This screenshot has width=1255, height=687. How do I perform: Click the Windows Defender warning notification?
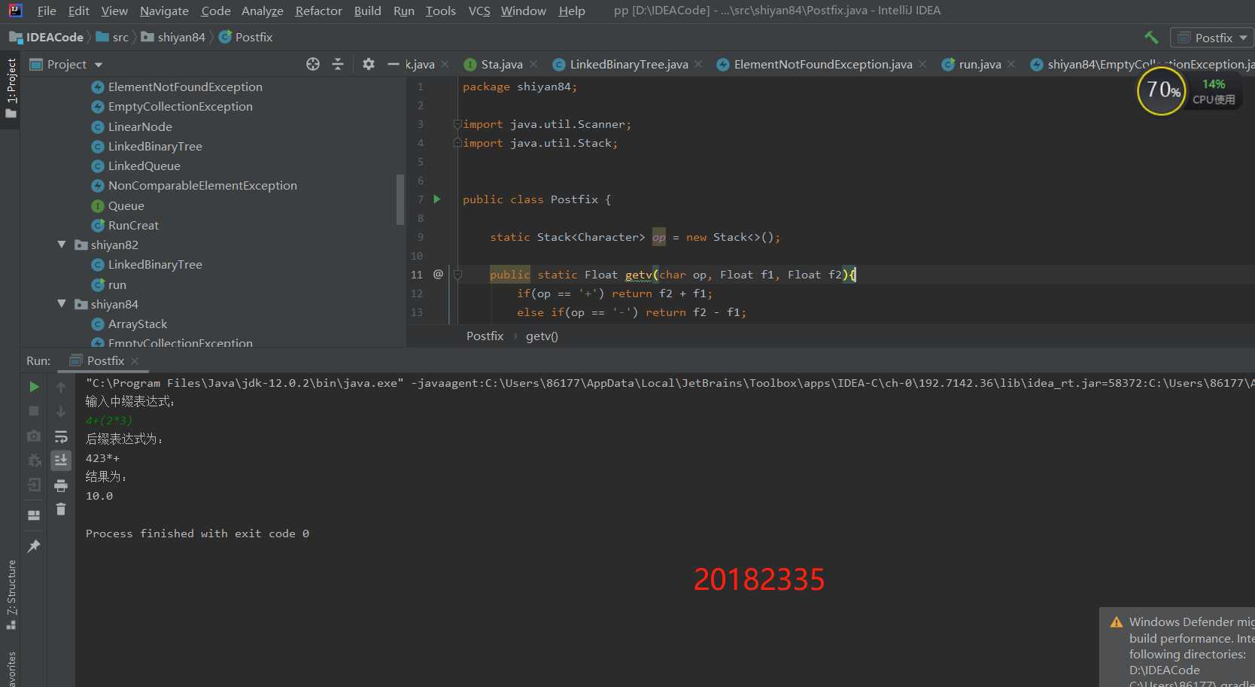click(x=1178, y=647)
